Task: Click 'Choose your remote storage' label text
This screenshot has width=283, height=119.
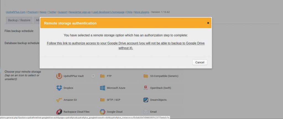Action: click(23, 72)
